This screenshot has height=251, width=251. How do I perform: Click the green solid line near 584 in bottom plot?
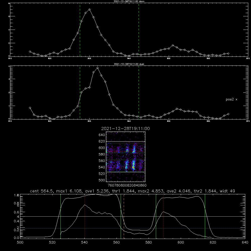(156, 216)
